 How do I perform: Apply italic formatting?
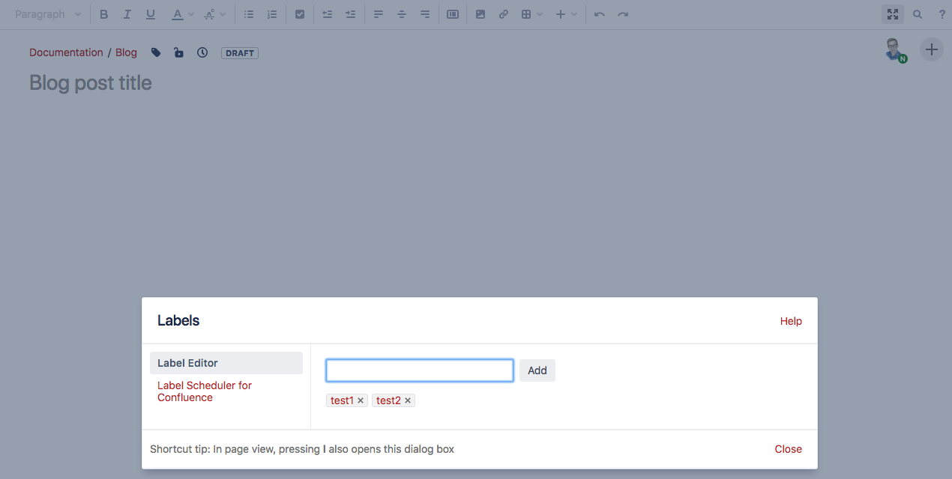127,13
